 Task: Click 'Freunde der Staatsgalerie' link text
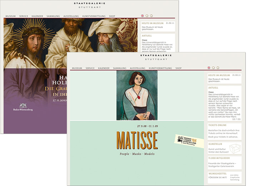(221, 164)
